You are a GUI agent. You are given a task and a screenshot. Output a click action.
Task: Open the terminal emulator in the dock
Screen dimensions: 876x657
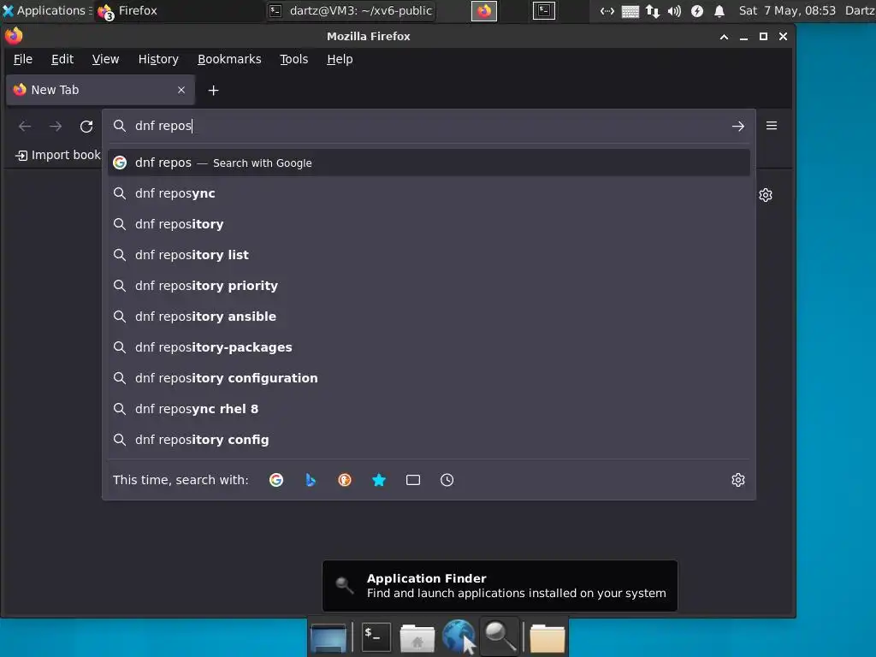(376, 637)
